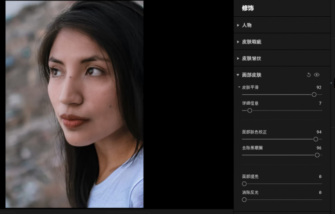Click the 去除黑眼圈 slider handle
The image size is (335, 214).
coord(317,155)
